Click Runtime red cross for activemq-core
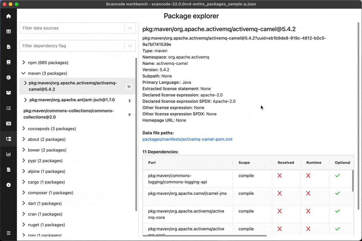This screenshot has width=362, height=241. (308, 211)
